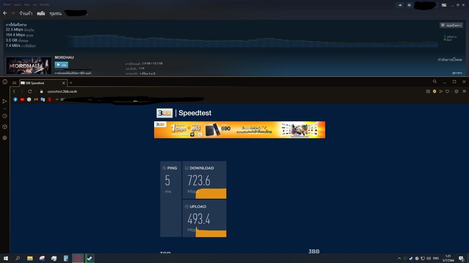The image size is (469, 263).
Task: Open the ชุมชน (Community) tab in Steam
Action: (55, 13)
